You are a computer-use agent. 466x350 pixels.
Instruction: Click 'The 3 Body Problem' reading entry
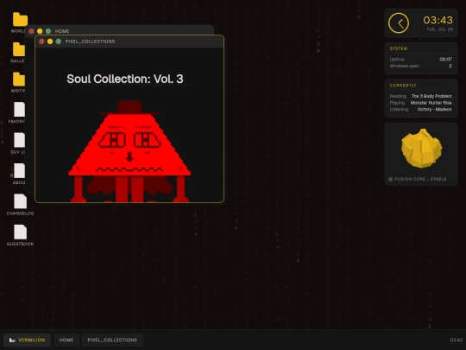[431, 96]
